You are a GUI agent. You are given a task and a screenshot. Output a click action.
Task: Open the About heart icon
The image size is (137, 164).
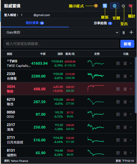[x=130, y=6]
